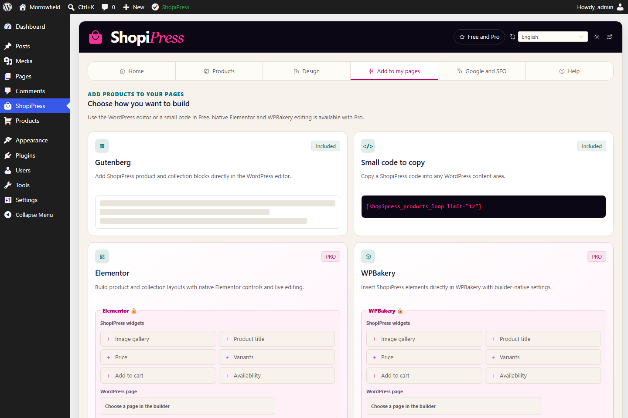Switch to the Home tab
Image resolution: width=628 pixels, height=418 pixels.
click(132, 71)
